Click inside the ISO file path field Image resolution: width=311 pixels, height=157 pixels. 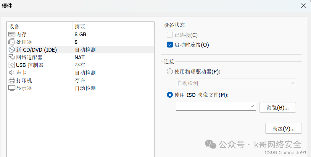point(212,106)
